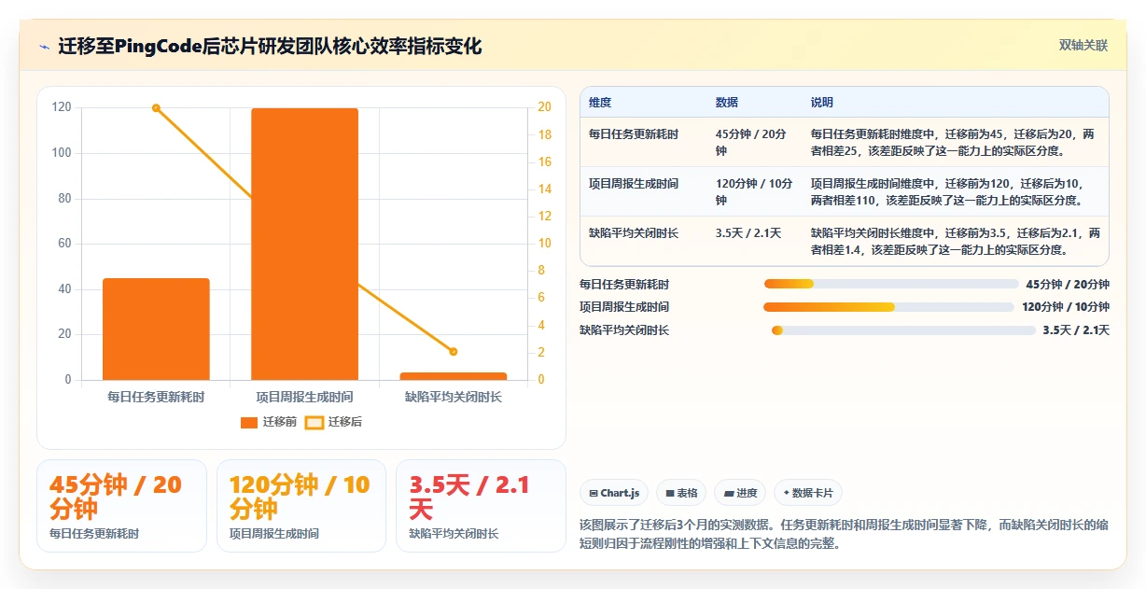Select the 表格 tag chip
Image resolution: width=1146 pixels, height=589 pixels.
[x=681, y=493]
